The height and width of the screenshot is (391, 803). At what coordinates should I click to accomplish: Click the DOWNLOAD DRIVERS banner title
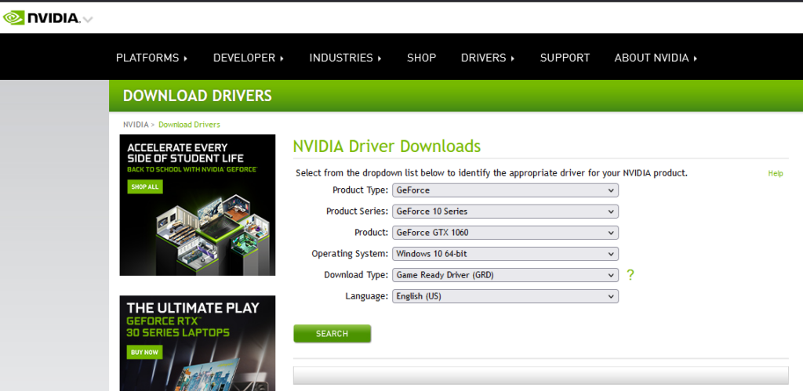[197, 96]
